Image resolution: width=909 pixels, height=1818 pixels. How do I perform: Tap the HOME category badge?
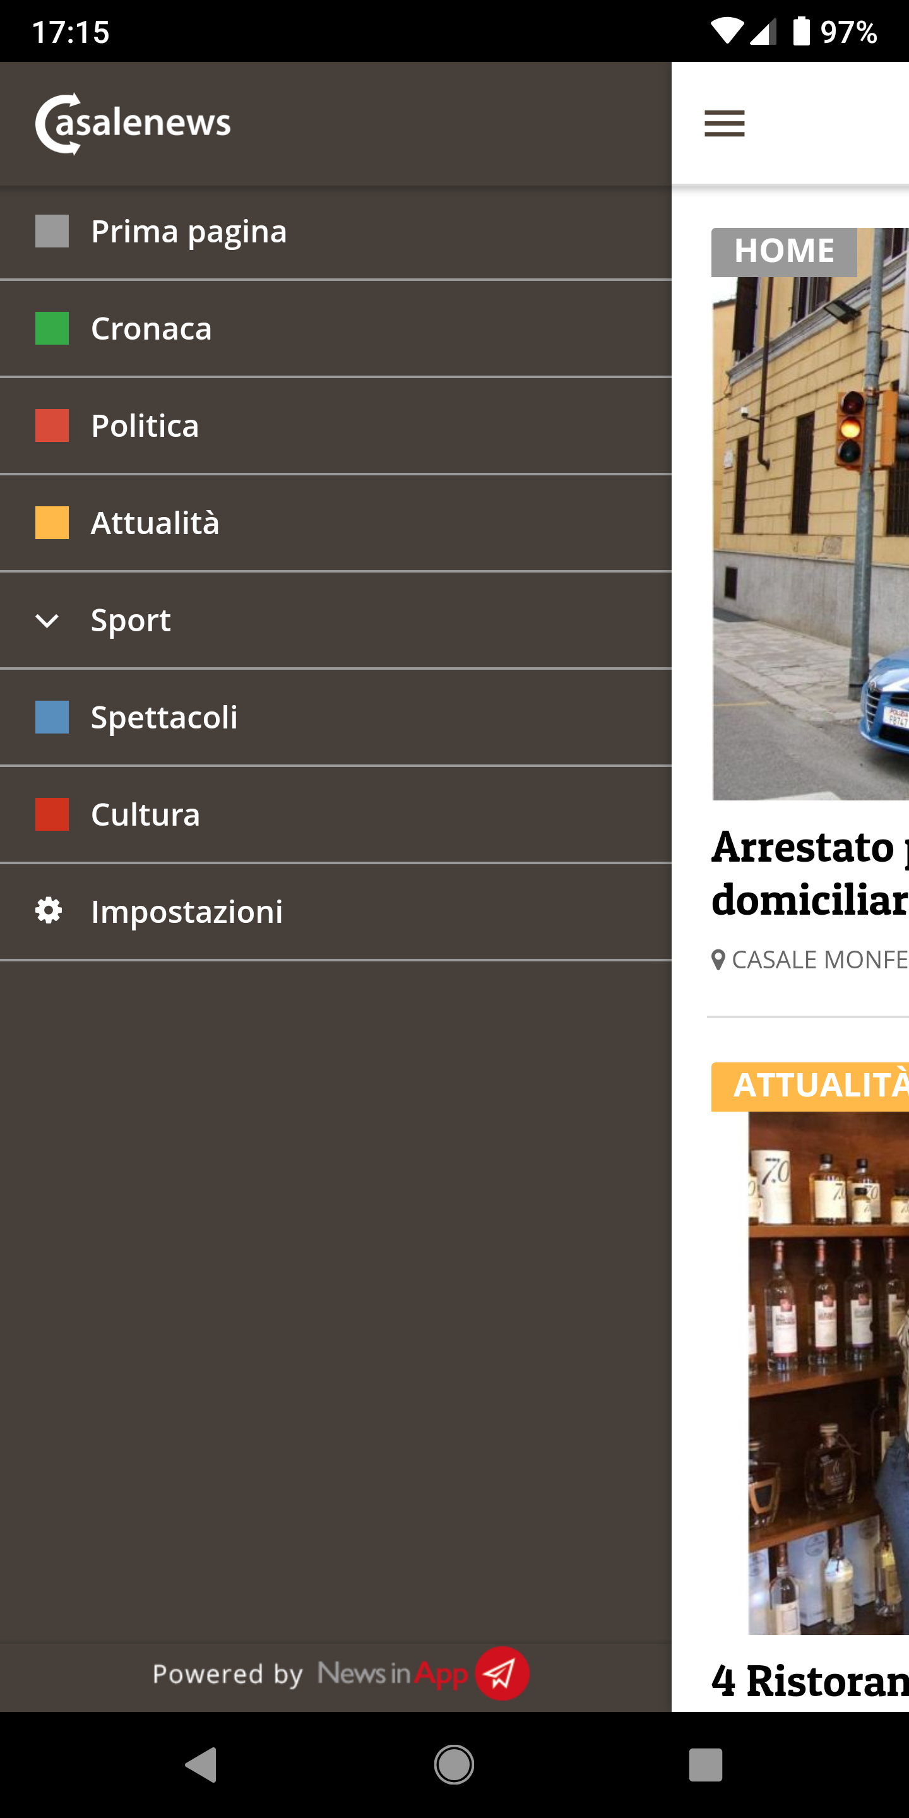(x=784, y=251)
